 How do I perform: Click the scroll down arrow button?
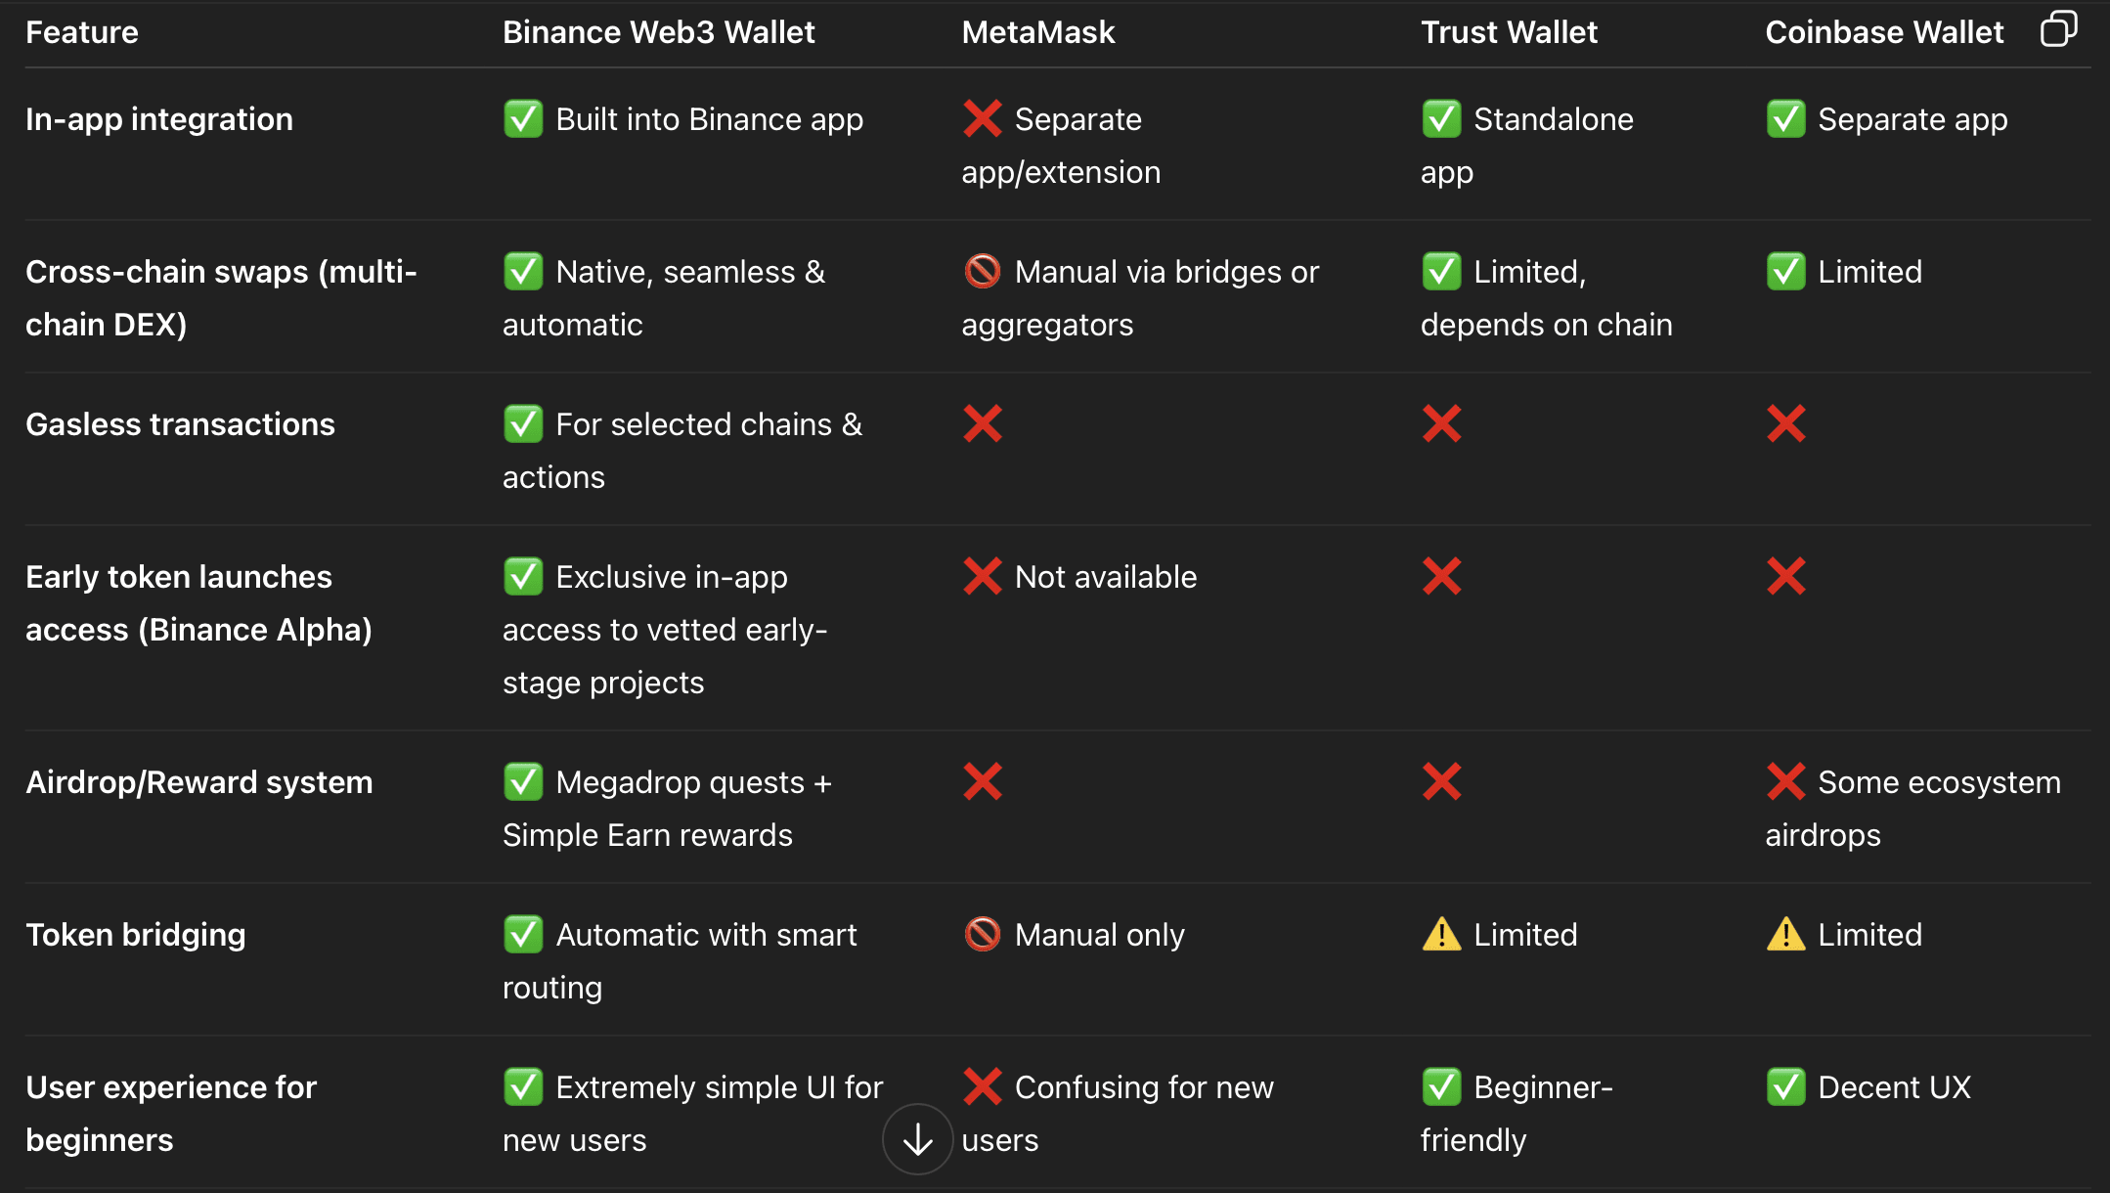[917, 1139]
